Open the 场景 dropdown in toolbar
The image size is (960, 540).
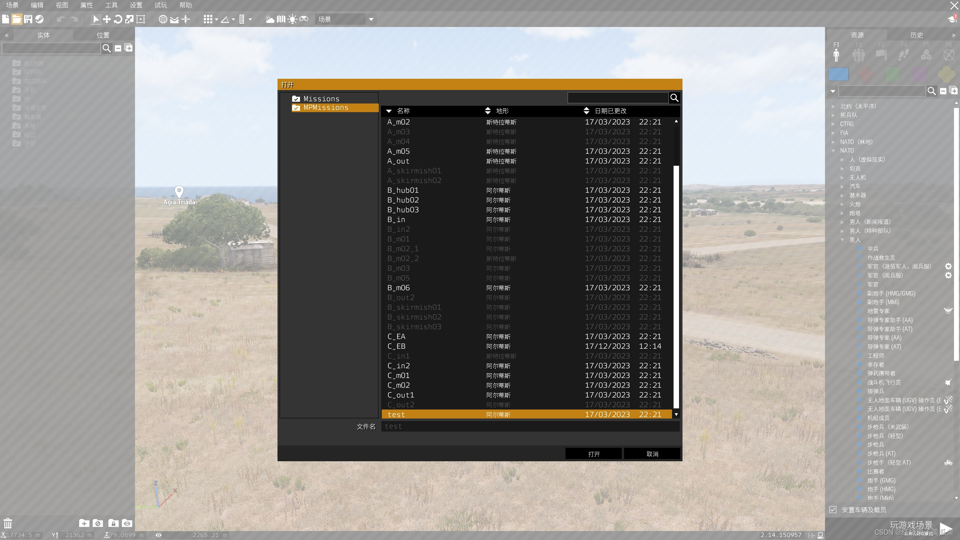tap(371, 19)
